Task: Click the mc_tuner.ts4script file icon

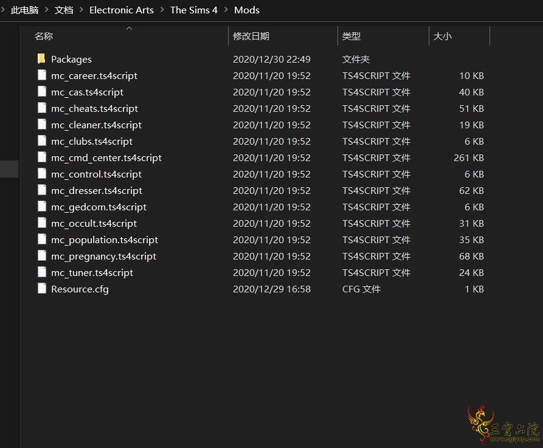Action: click(x=41, y=272)
